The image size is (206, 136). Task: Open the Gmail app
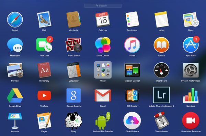pos(103,95)
